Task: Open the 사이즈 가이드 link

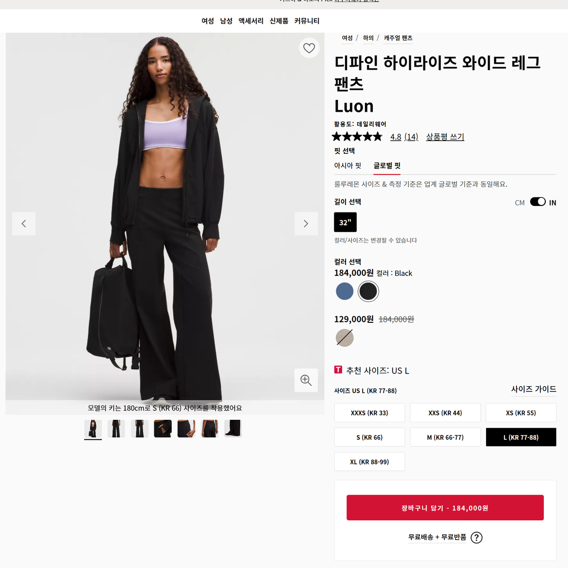Action: coord(533,389)
